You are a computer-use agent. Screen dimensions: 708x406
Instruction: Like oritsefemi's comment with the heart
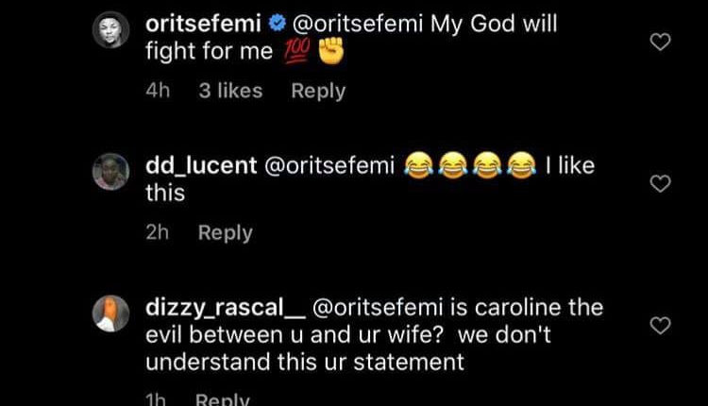[x=662, y=42]
